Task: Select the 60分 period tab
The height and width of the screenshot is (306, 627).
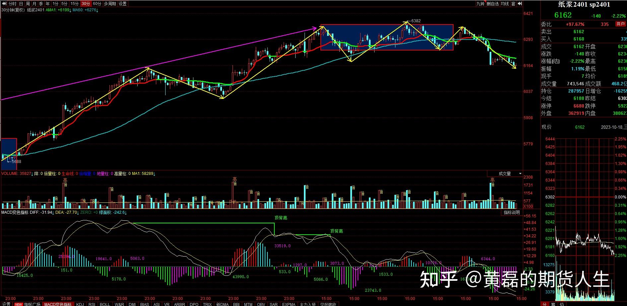Action: point(97,4)
